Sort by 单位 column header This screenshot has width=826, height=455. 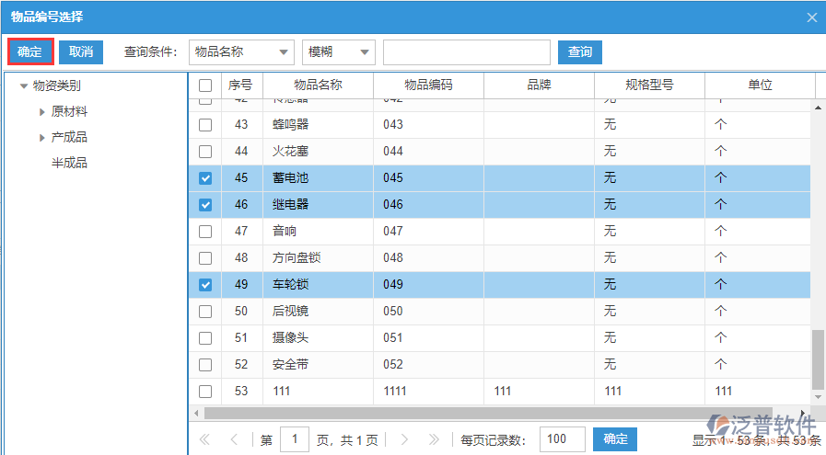tap(760, 85)
